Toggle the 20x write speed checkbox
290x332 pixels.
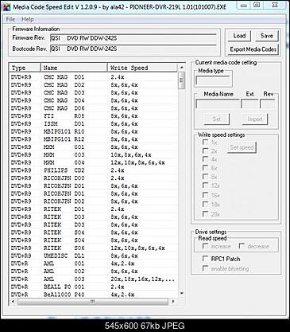(x=205, y=213)
